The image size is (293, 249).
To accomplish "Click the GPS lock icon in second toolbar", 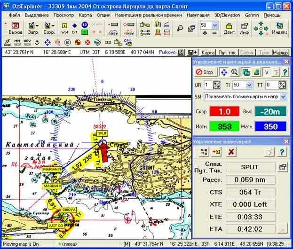I will point(128,43).
